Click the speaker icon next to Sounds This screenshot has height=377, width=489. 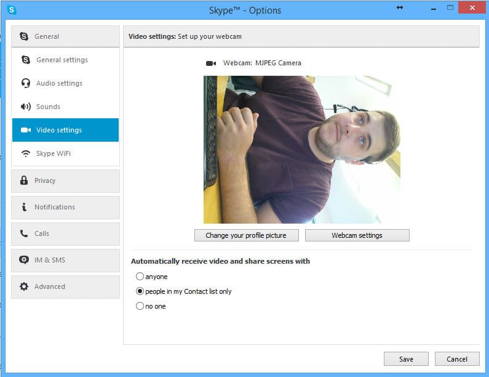click(x=26, y=107)
